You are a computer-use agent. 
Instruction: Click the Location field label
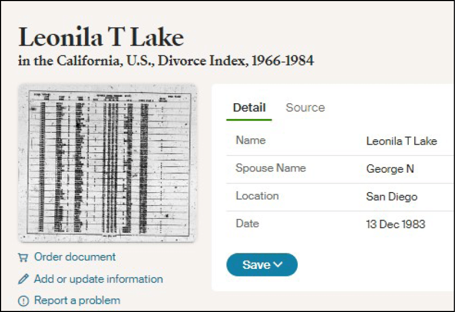(x=257, y=196)
